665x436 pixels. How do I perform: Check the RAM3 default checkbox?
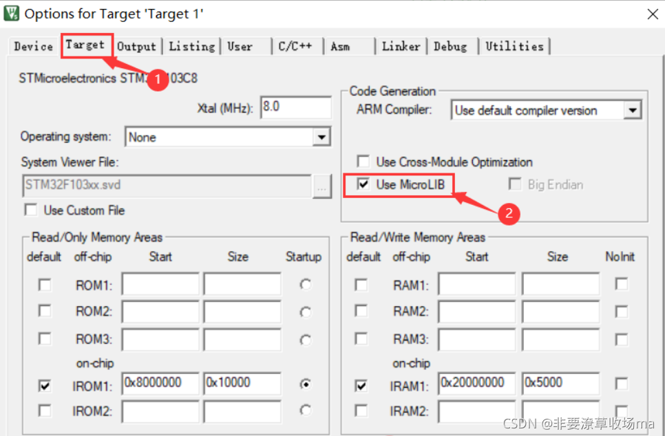[361, 339]
